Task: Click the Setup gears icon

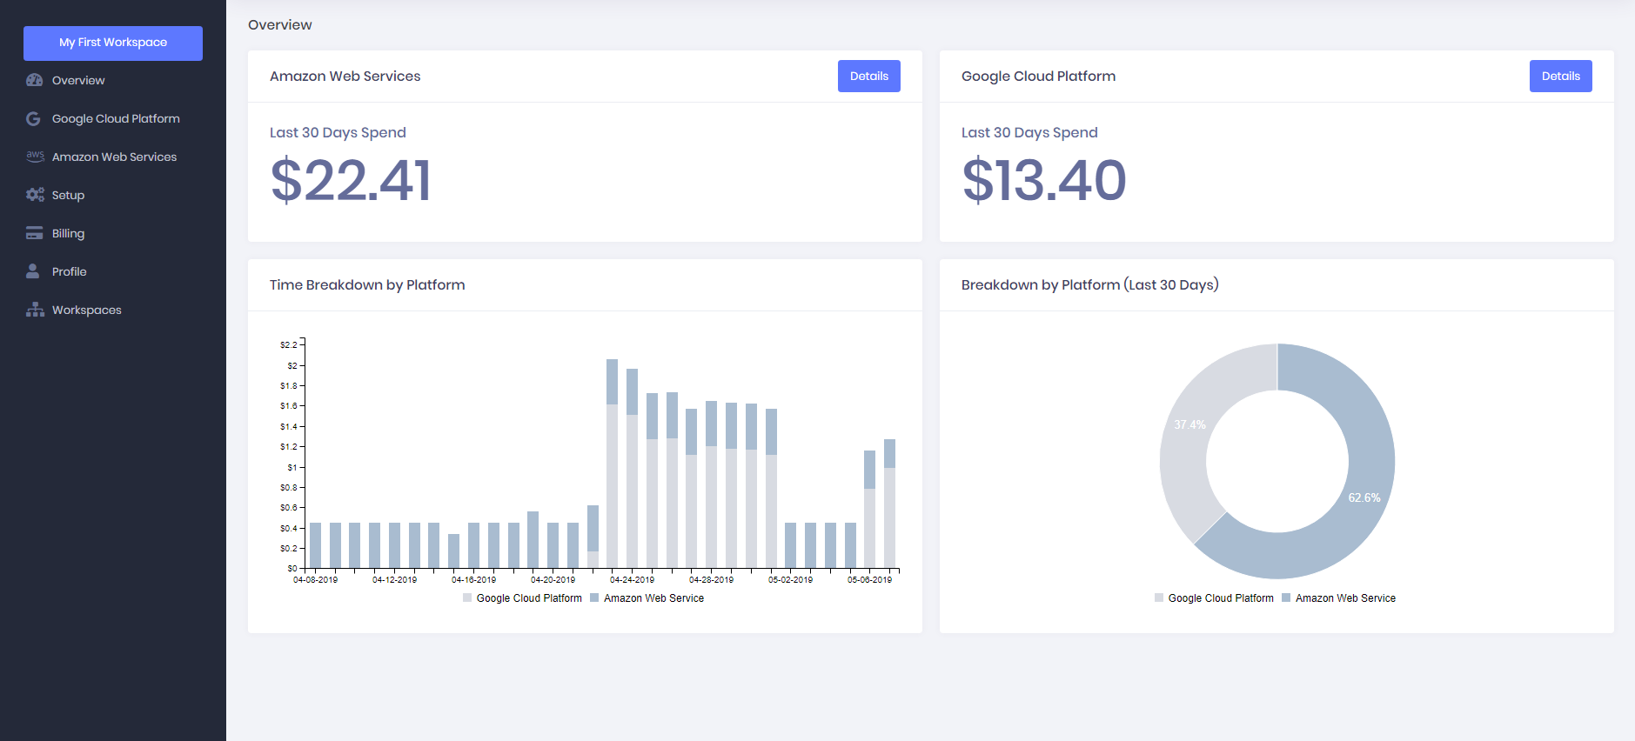Action: (x=35, y=195)
